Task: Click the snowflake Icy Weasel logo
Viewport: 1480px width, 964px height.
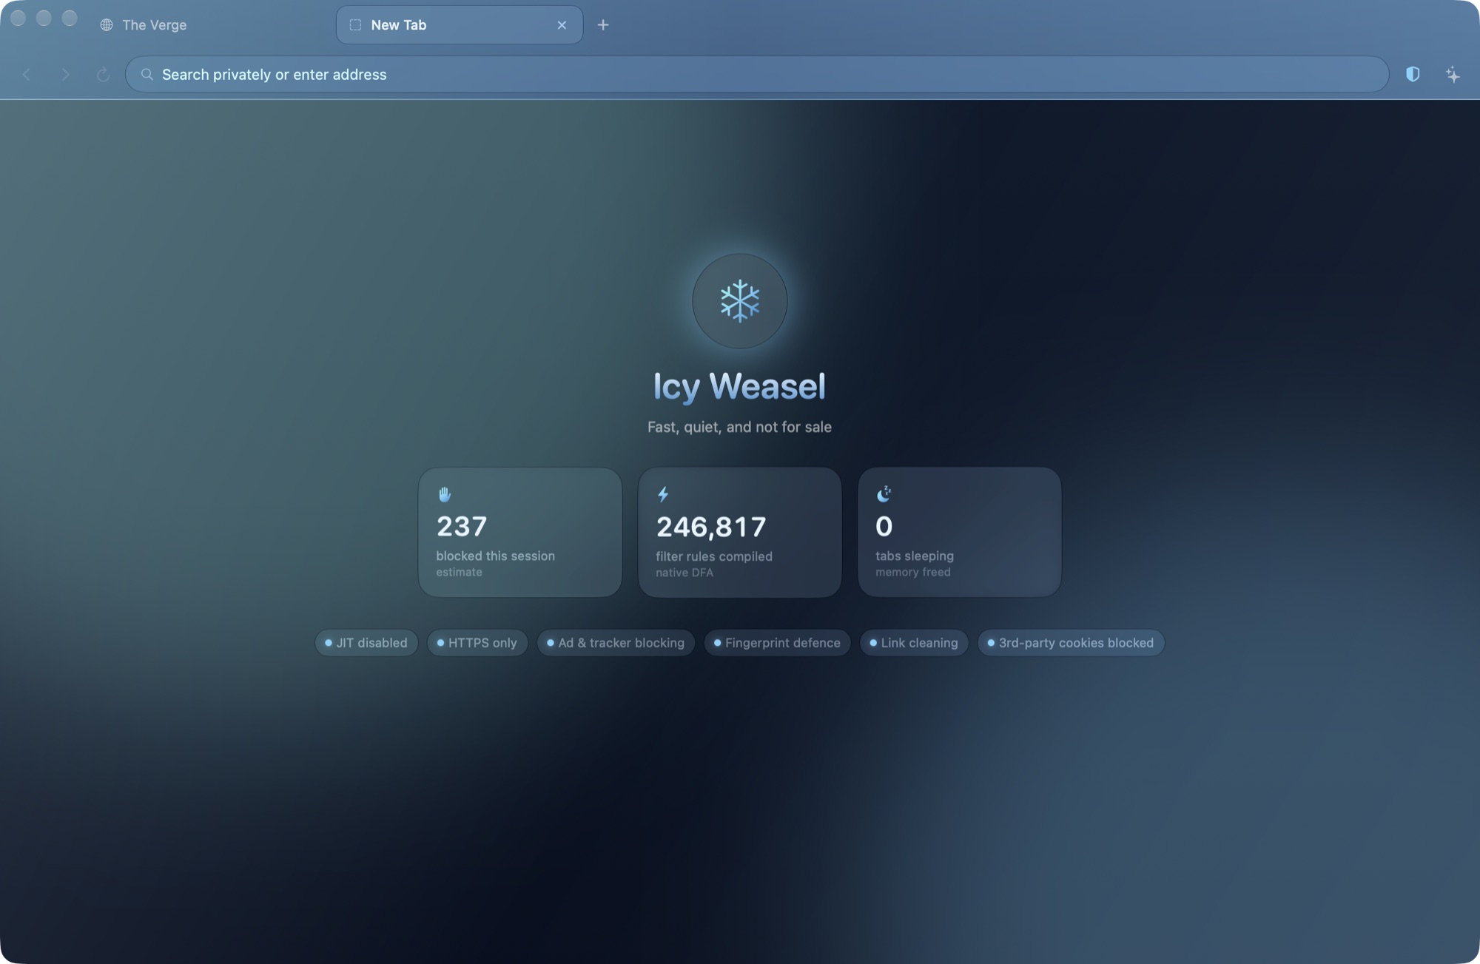Action: tap(739, 301)
